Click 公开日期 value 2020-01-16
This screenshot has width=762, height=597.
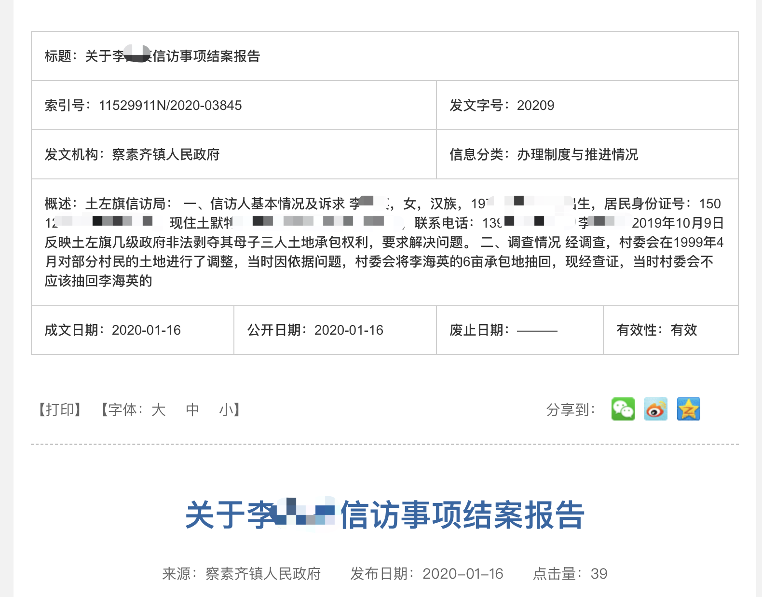349,330
